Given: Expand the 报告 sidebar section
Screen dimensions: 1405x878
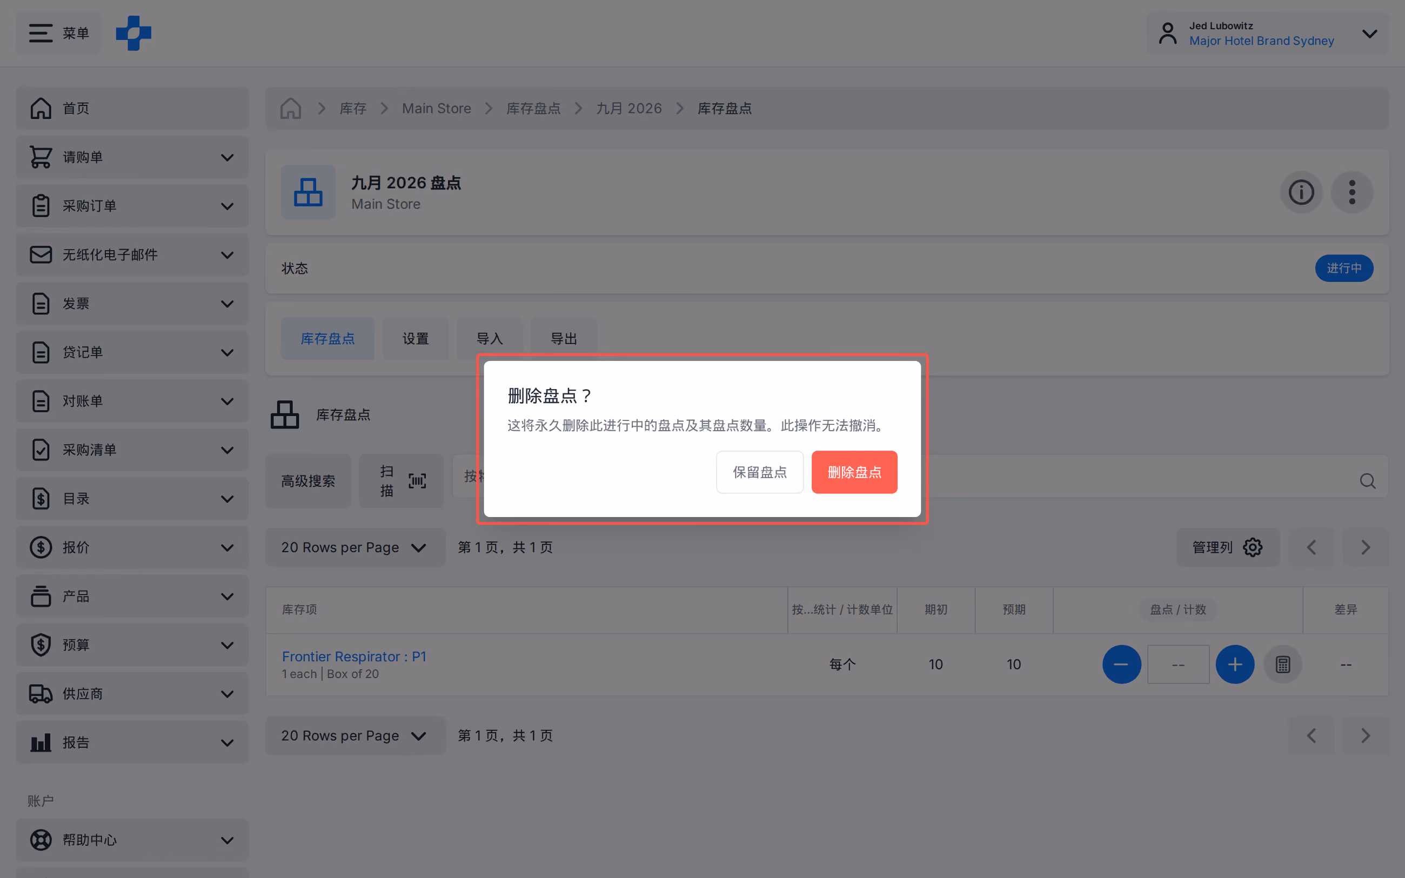Looking at the screenshot, I should [x=132, y=743].
